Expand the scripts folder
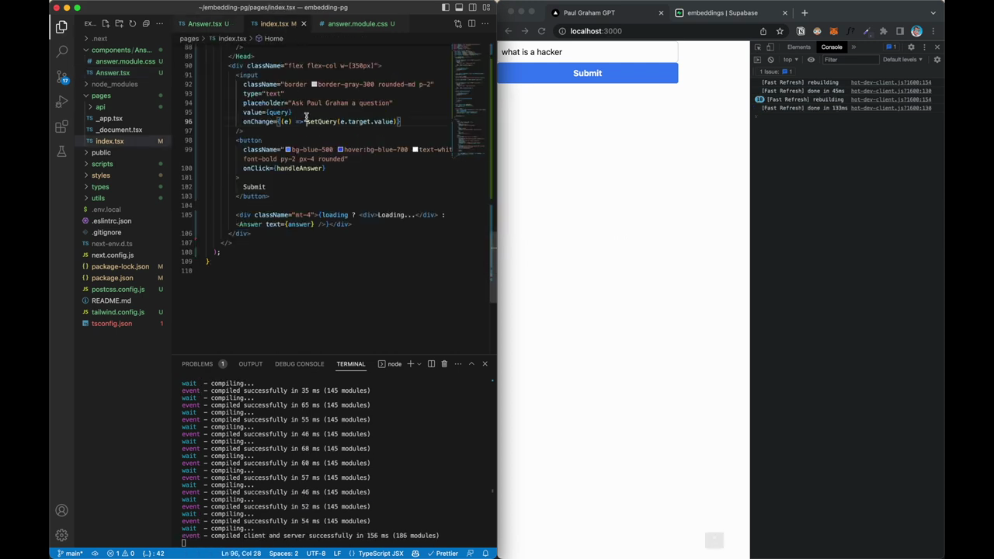The width and height of the screenshot is (994, 559). coord(124,164)
